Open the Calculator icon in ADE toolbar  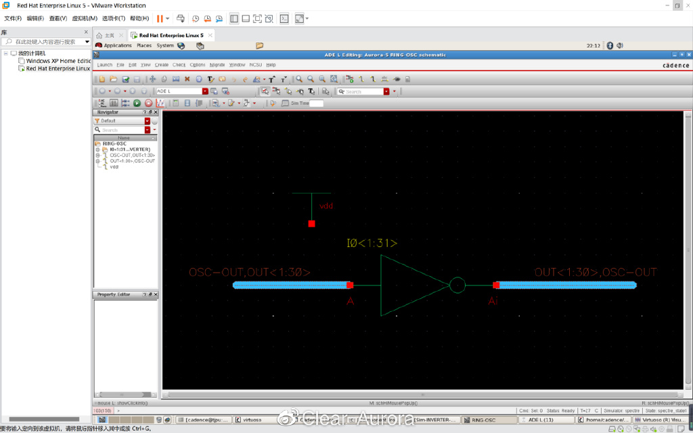point(175,104)
